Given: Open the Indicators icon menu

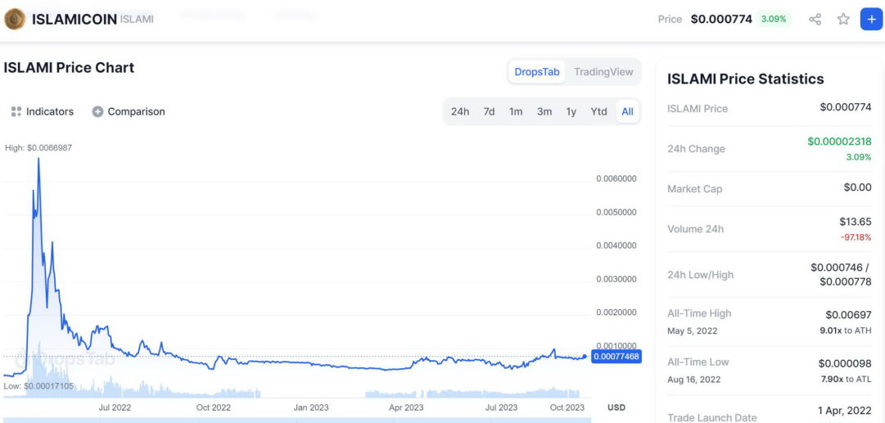Looking at the screenshot, I should 16,111.
